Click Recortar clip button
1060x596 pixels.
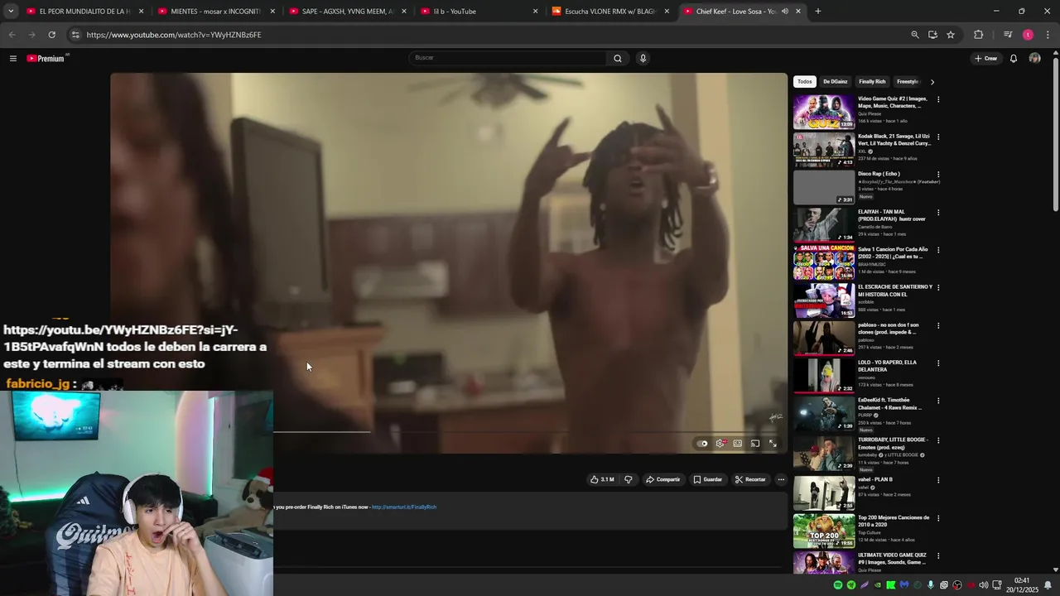[750, 479]
